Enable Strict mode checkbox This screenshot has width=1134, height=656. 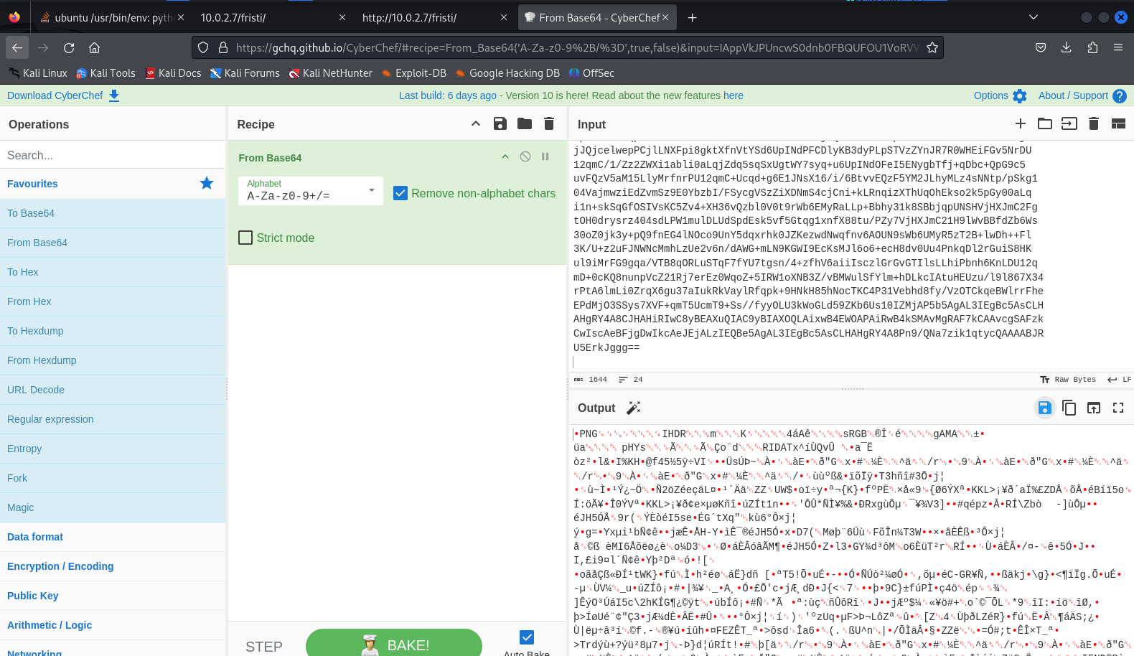click(245, 238)
